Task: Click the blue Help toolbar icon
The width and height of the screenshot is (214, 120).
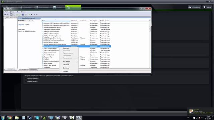Action: point(23,15)
